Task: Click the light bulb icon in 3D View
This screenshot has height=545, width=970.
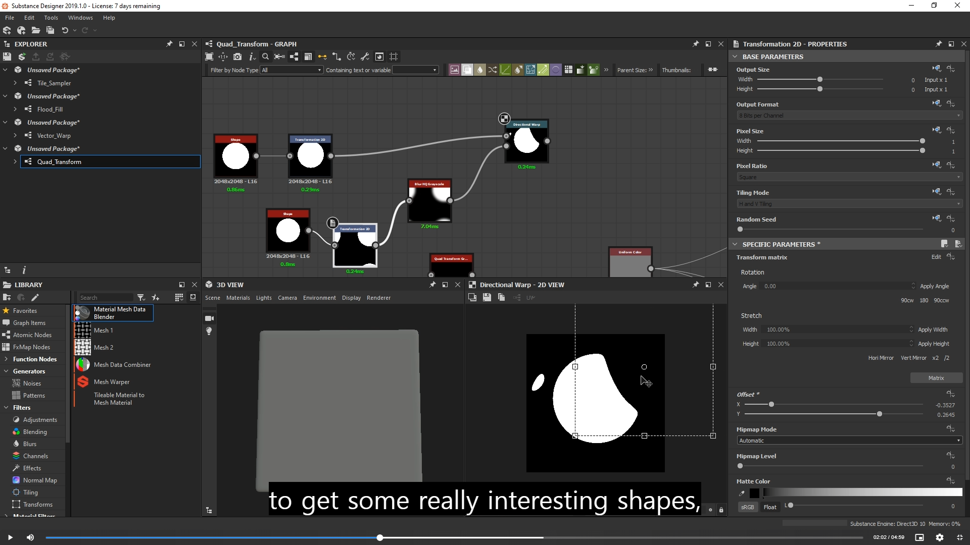Action: pos(209,331)
